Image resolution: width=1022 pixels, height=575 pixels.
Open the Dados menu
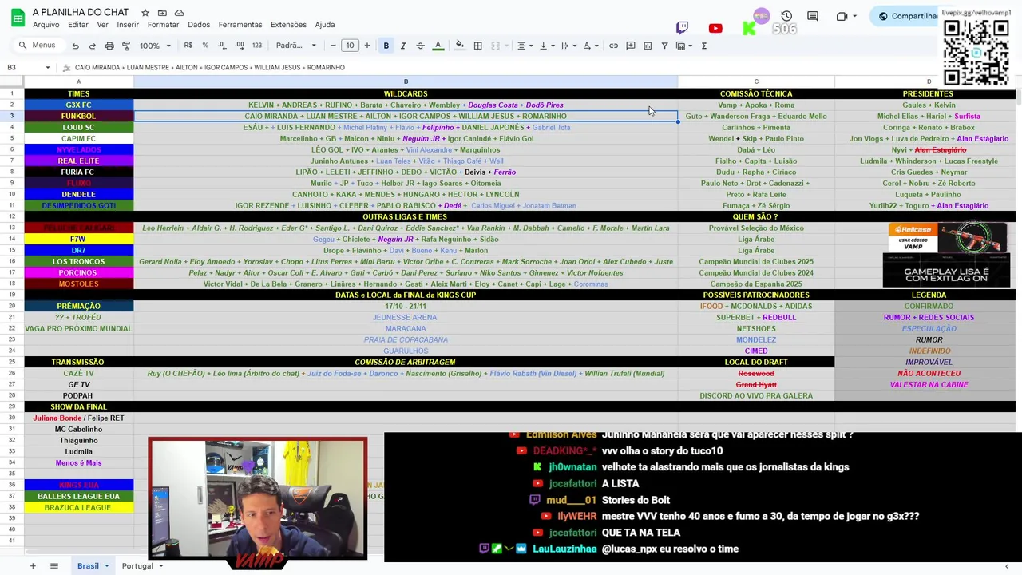coord(199,25)
